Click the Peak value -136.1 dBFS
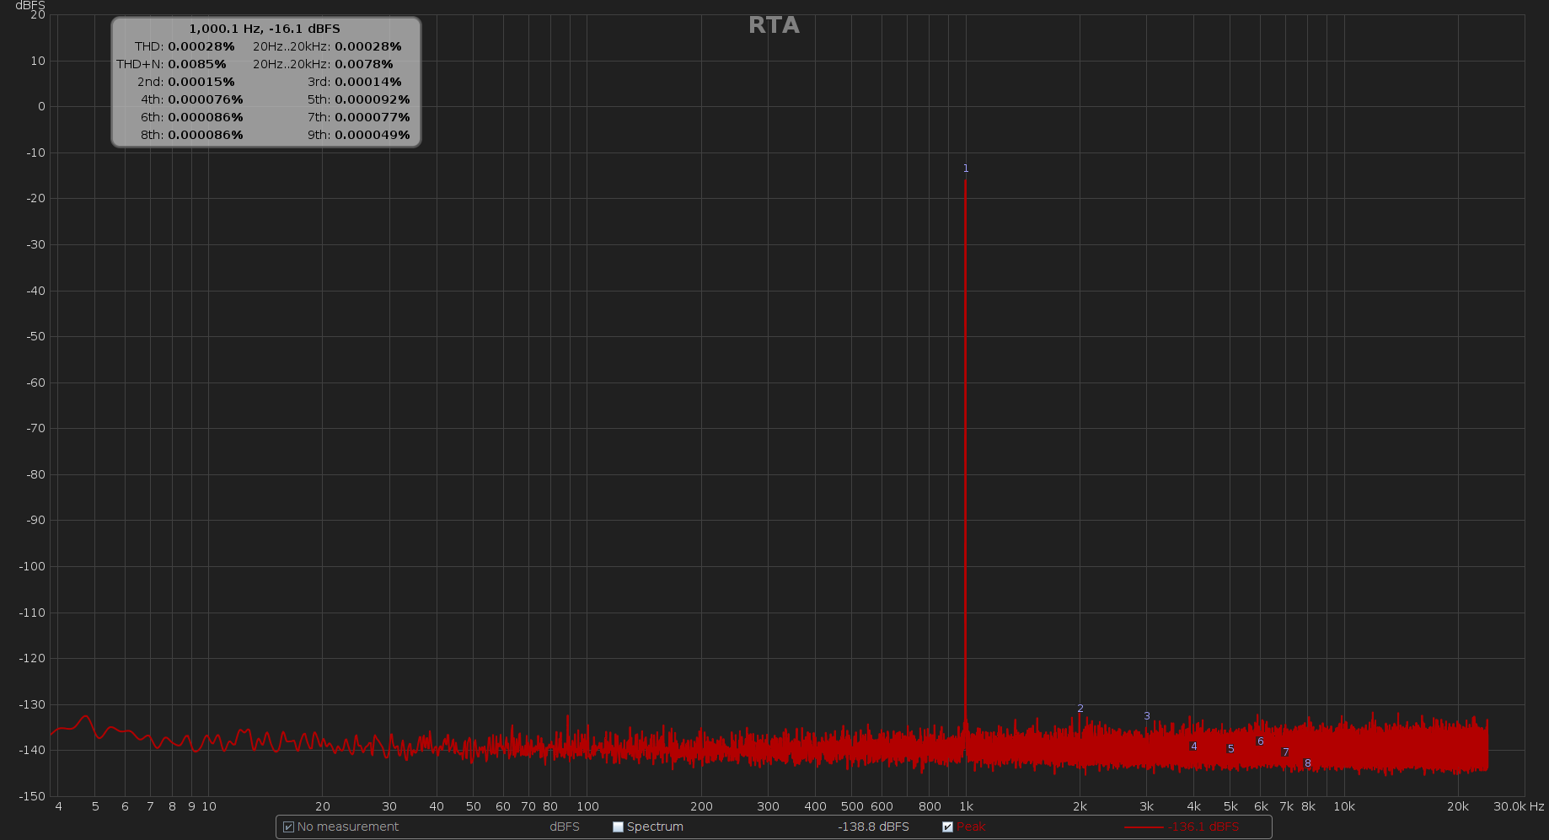 click(1203, 827)
